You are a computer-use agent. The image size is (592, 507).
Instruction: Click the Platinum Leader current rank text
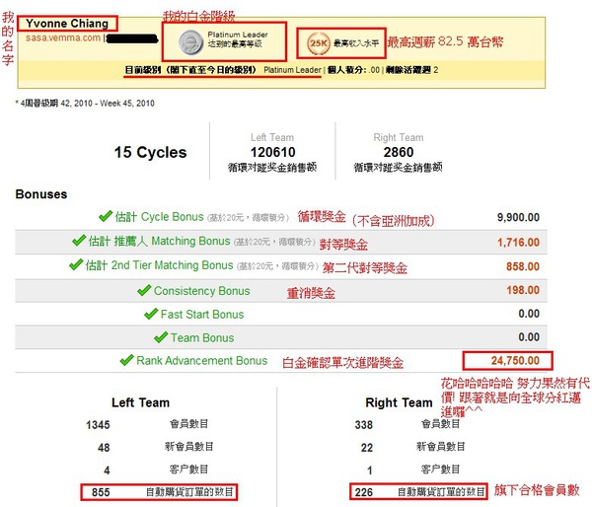click(x=293, y=70)
